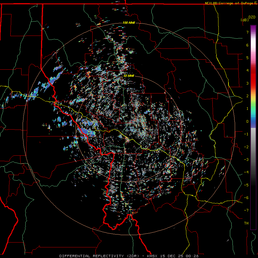Screen dimensions: 258x258
Task: Click the [dB] units label
Action: click(x=245, y=20)
